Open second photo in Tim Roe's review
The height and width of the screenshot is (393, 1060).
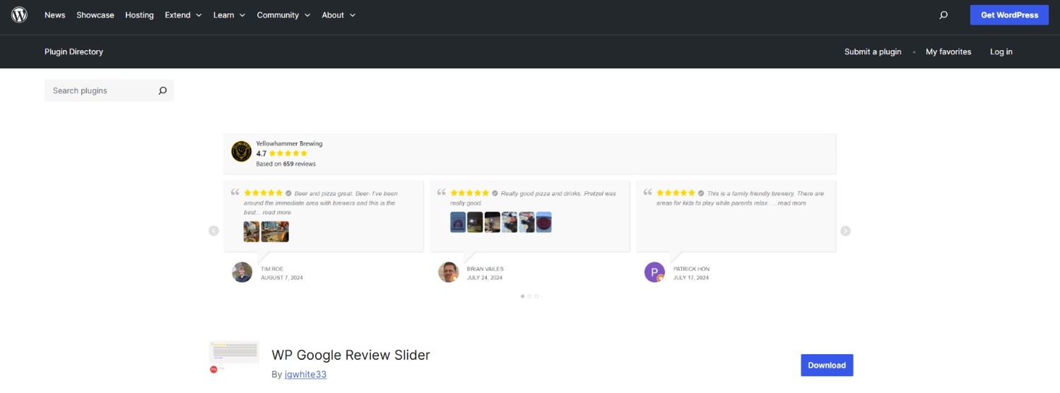click(x=275, y=231)
